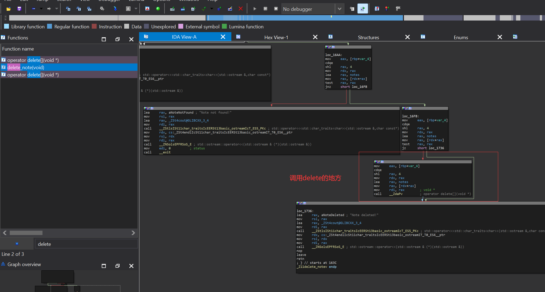Click the blue down-arrow jump icon

(115, 9)
